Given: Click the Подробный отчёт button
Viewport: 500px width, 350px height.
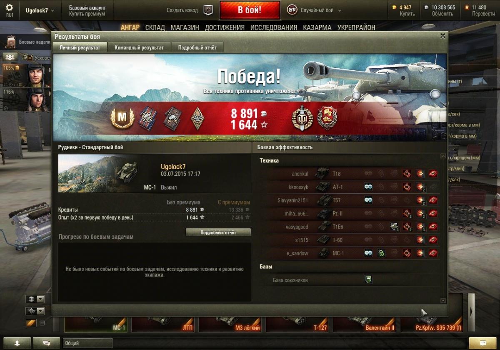Looking at the screenshot, I should (218, 232).
